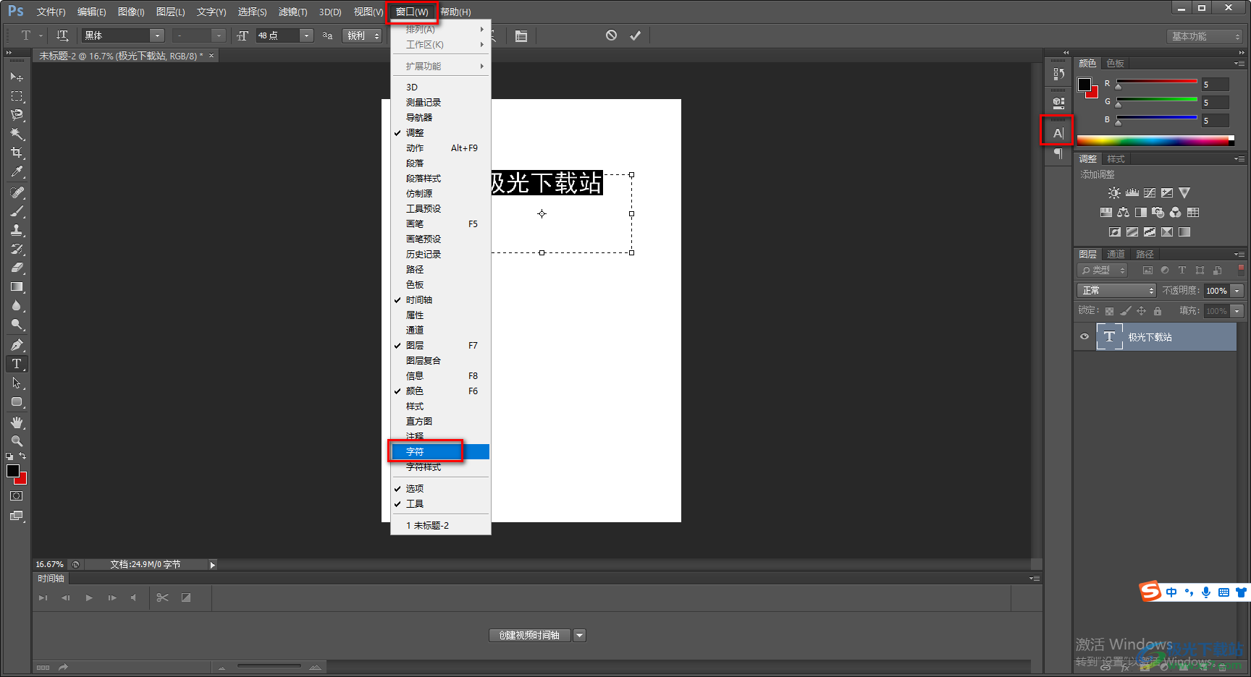Hide the 极光下载站 text layer
Screen dimensions: 1251x677
[x=1084, y=336]
